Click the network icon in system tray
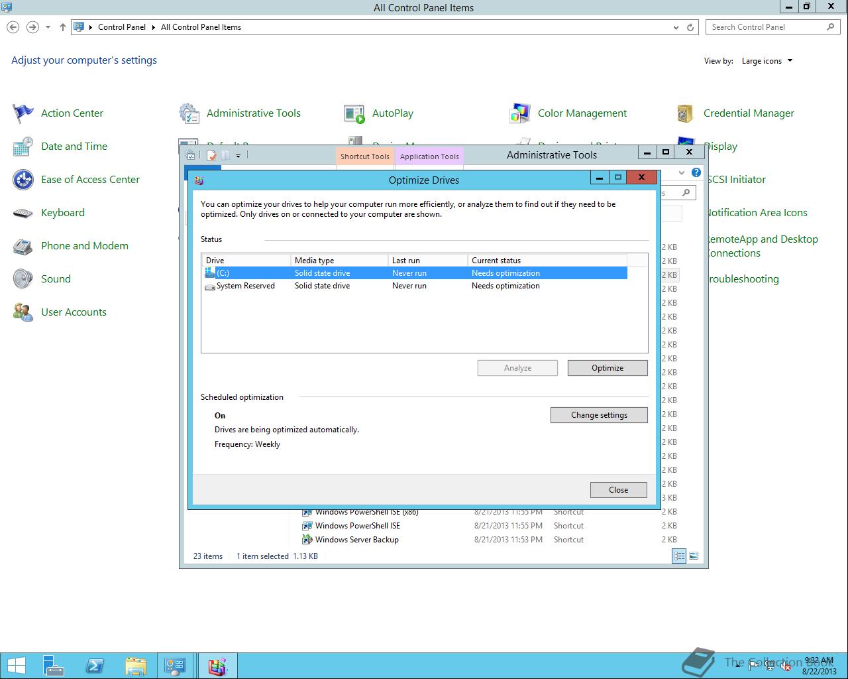Viewport: 848px width, 679px height. pos(770,665)
